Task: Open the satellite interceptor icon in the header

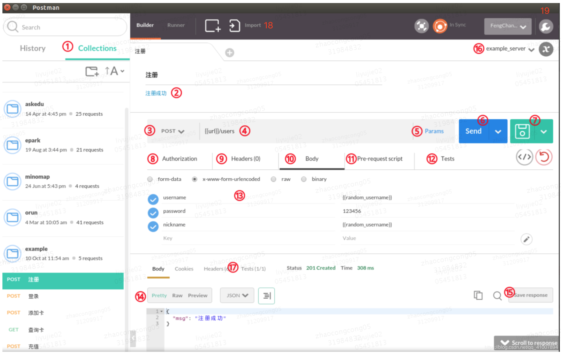Action: (422, 26)
